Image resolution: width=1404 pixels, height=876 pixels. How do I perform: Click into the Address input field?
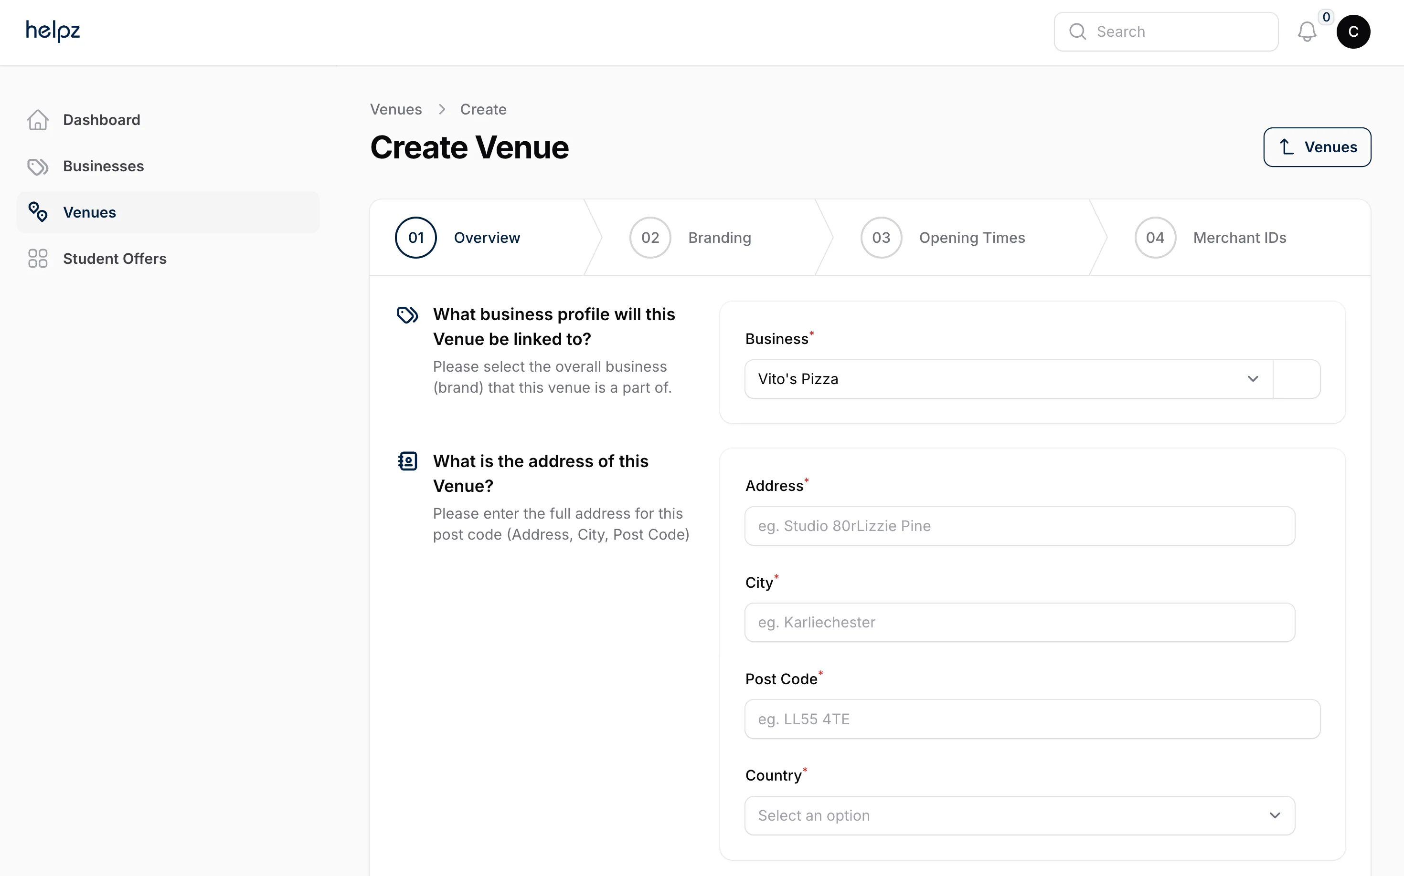(x=1020, y=526)
